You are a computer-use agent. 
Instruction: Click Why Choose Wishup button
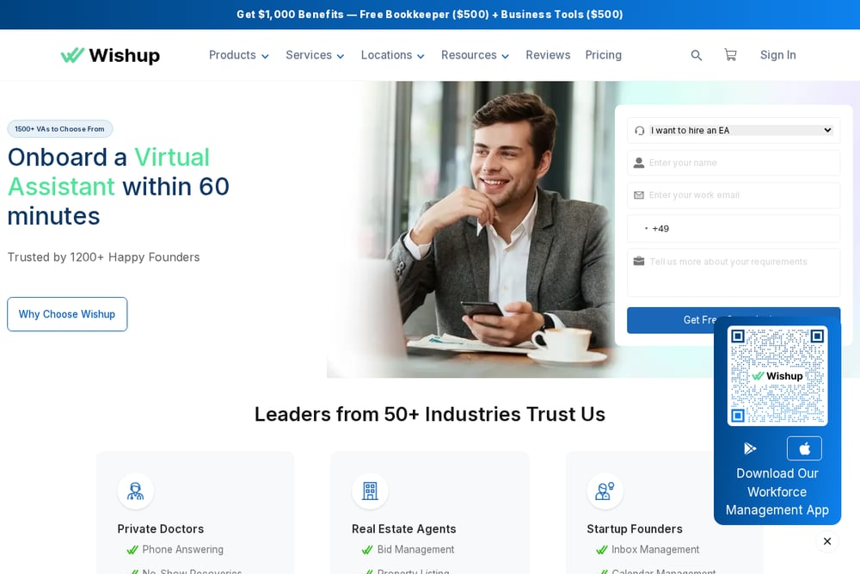(67, 314)
